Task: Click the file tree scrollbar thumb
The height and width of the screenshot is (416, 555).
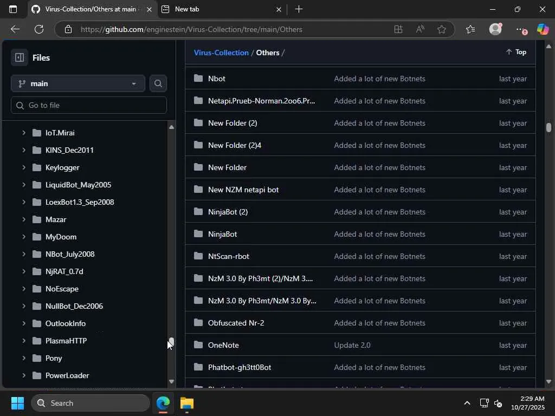Action: [x=171, y=341]
